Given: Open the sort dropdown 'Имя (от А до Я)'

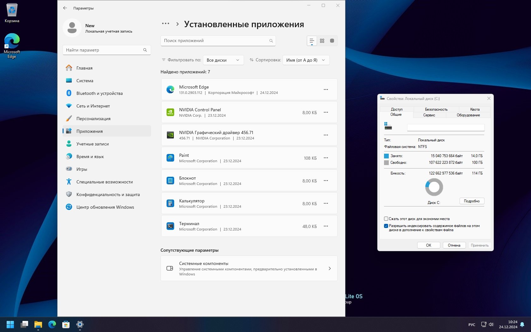Looking at the screenshot, I should (306, 60).
